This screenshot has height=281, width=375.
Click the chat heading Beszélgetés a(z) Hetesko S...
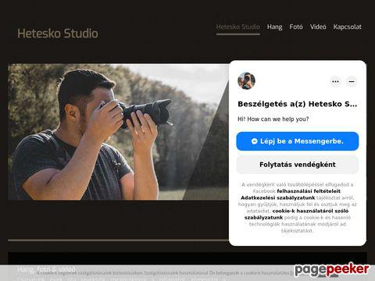[x=297, y=104]
